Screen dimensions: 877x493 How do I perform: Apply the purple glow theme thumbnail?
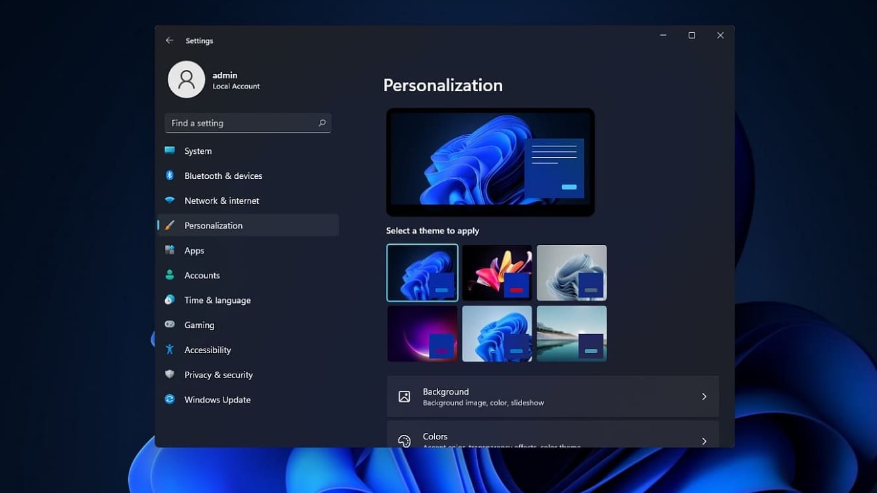[422, 333]
